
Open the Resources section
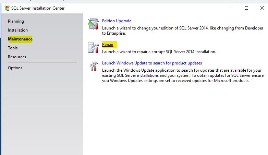click(x=17, y=57)
